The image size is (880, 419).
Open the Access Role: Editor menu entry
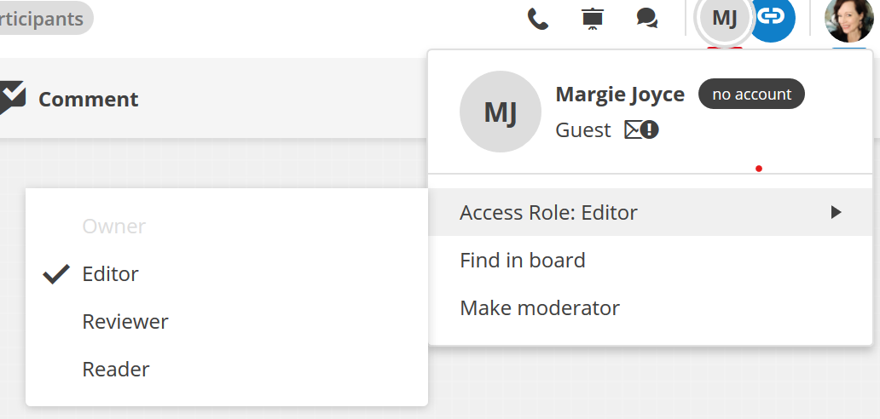(548, 212)
